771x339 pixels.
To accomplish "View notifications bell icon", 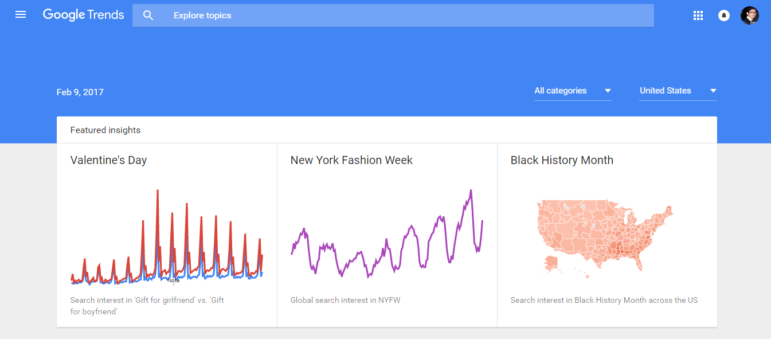I will point(724,15).
